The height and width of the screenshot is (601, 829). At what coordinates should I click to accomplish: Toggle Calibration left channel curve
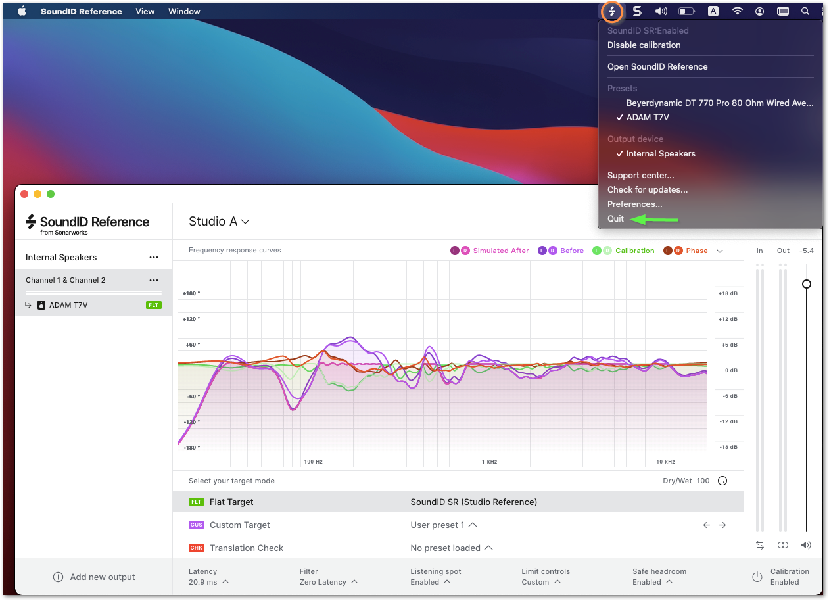coord(597,251)
